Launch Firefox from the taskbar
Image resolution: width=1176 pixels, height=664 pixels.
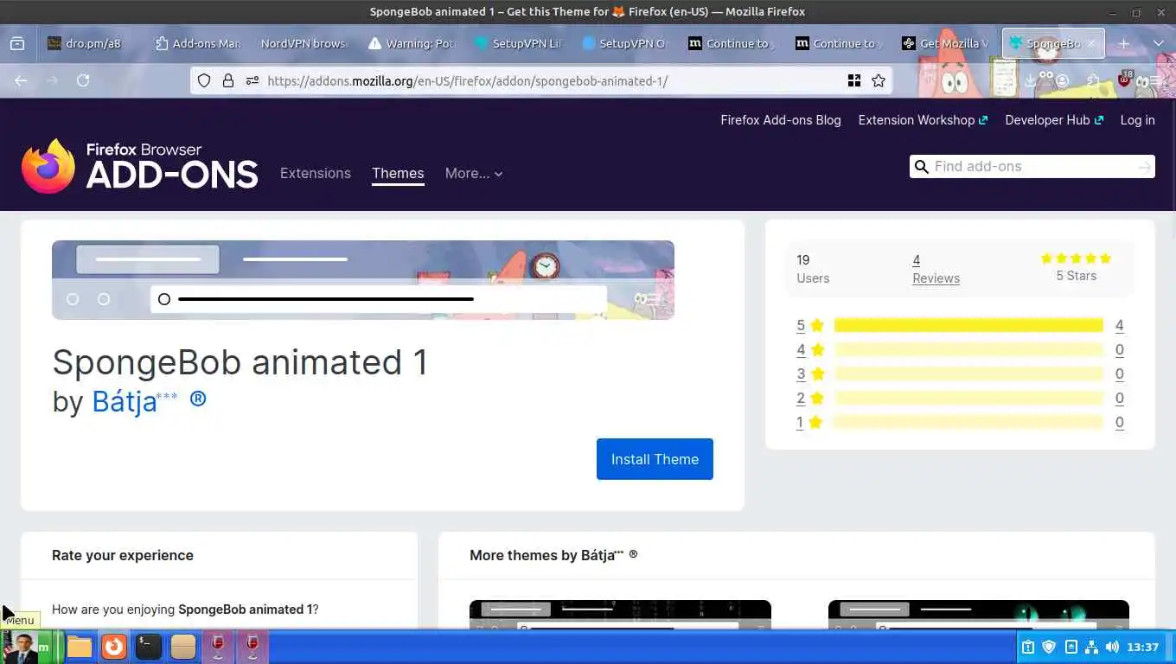tap(114, 647)
